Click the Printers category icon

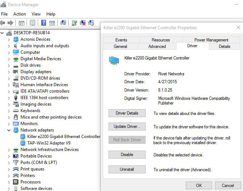point(16,176)
